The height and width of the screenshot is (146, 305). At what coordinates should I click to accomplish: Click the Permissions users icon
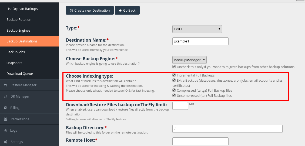pos(5,119)
